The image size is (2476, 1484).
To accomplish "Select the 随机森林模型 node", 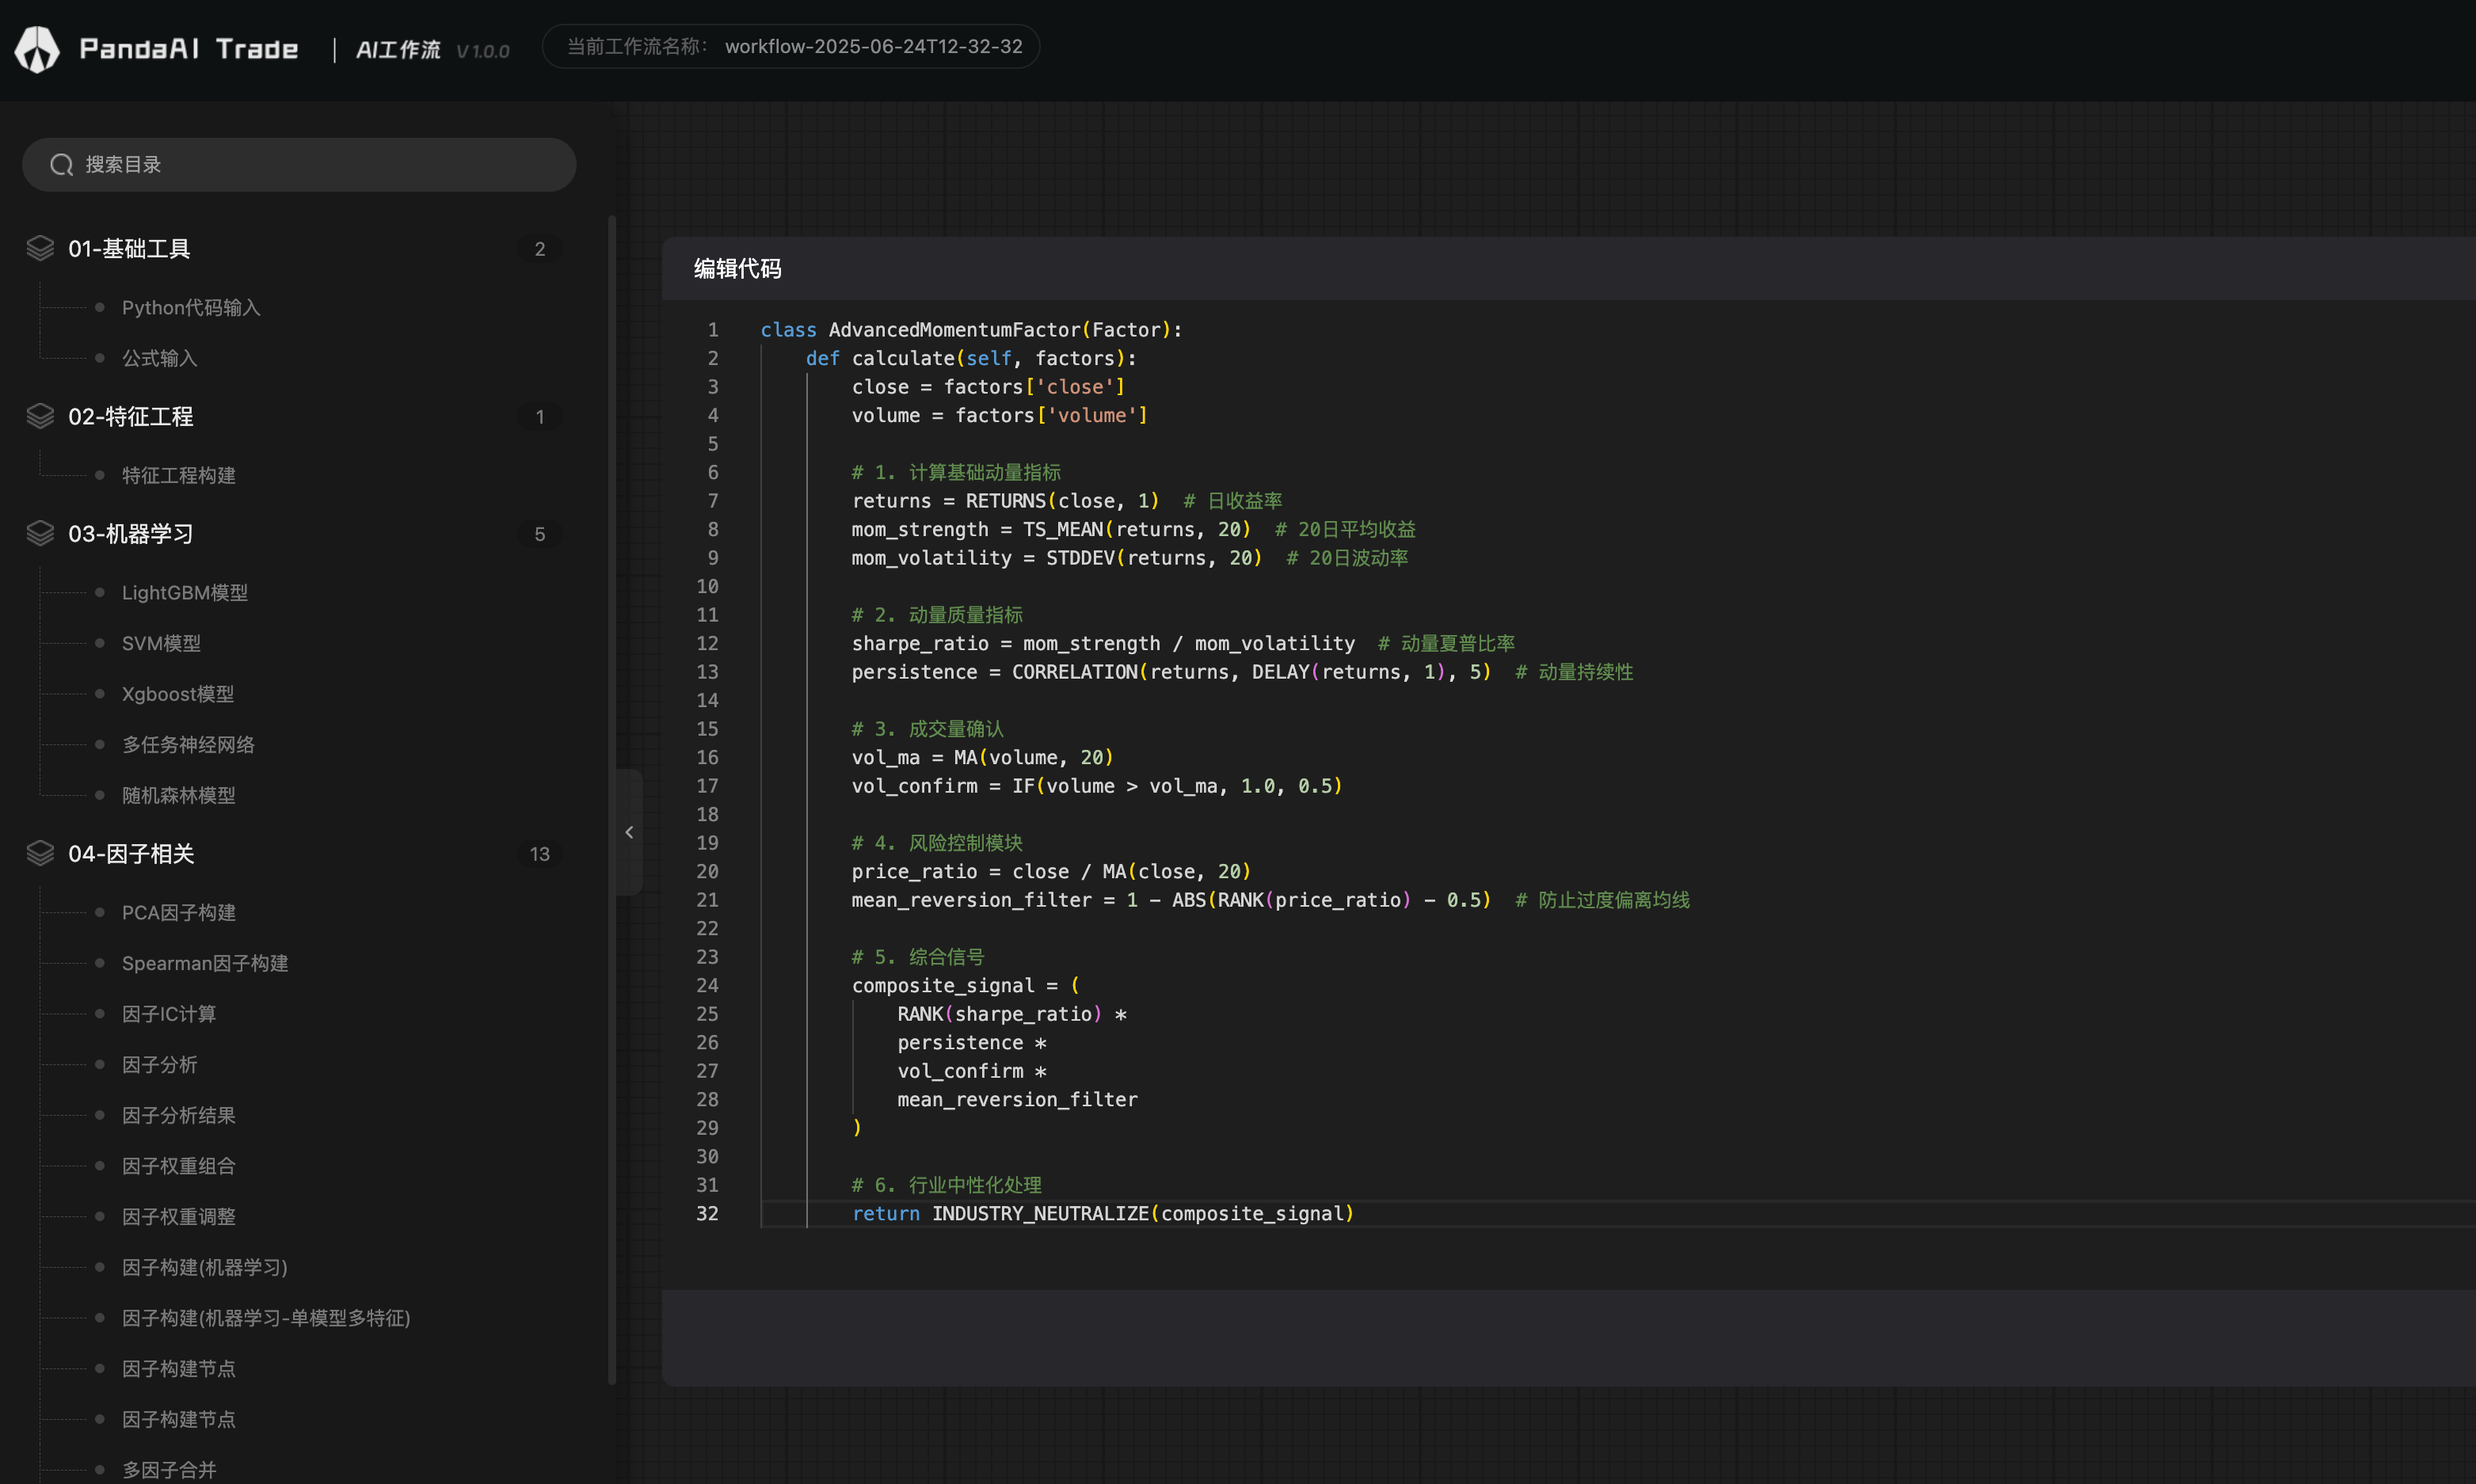I will (x=179, y=795).
